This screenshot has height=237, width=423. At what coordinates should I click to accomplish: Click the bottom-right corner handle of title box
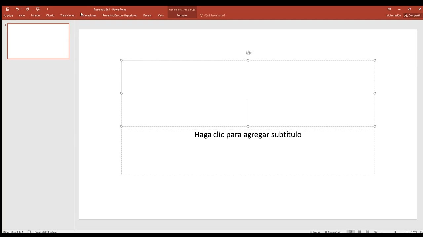(x=375, y=126)
